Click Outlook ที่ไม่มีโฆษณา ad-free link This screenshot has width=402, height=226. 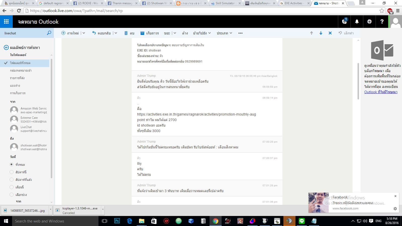pos(381,92)
